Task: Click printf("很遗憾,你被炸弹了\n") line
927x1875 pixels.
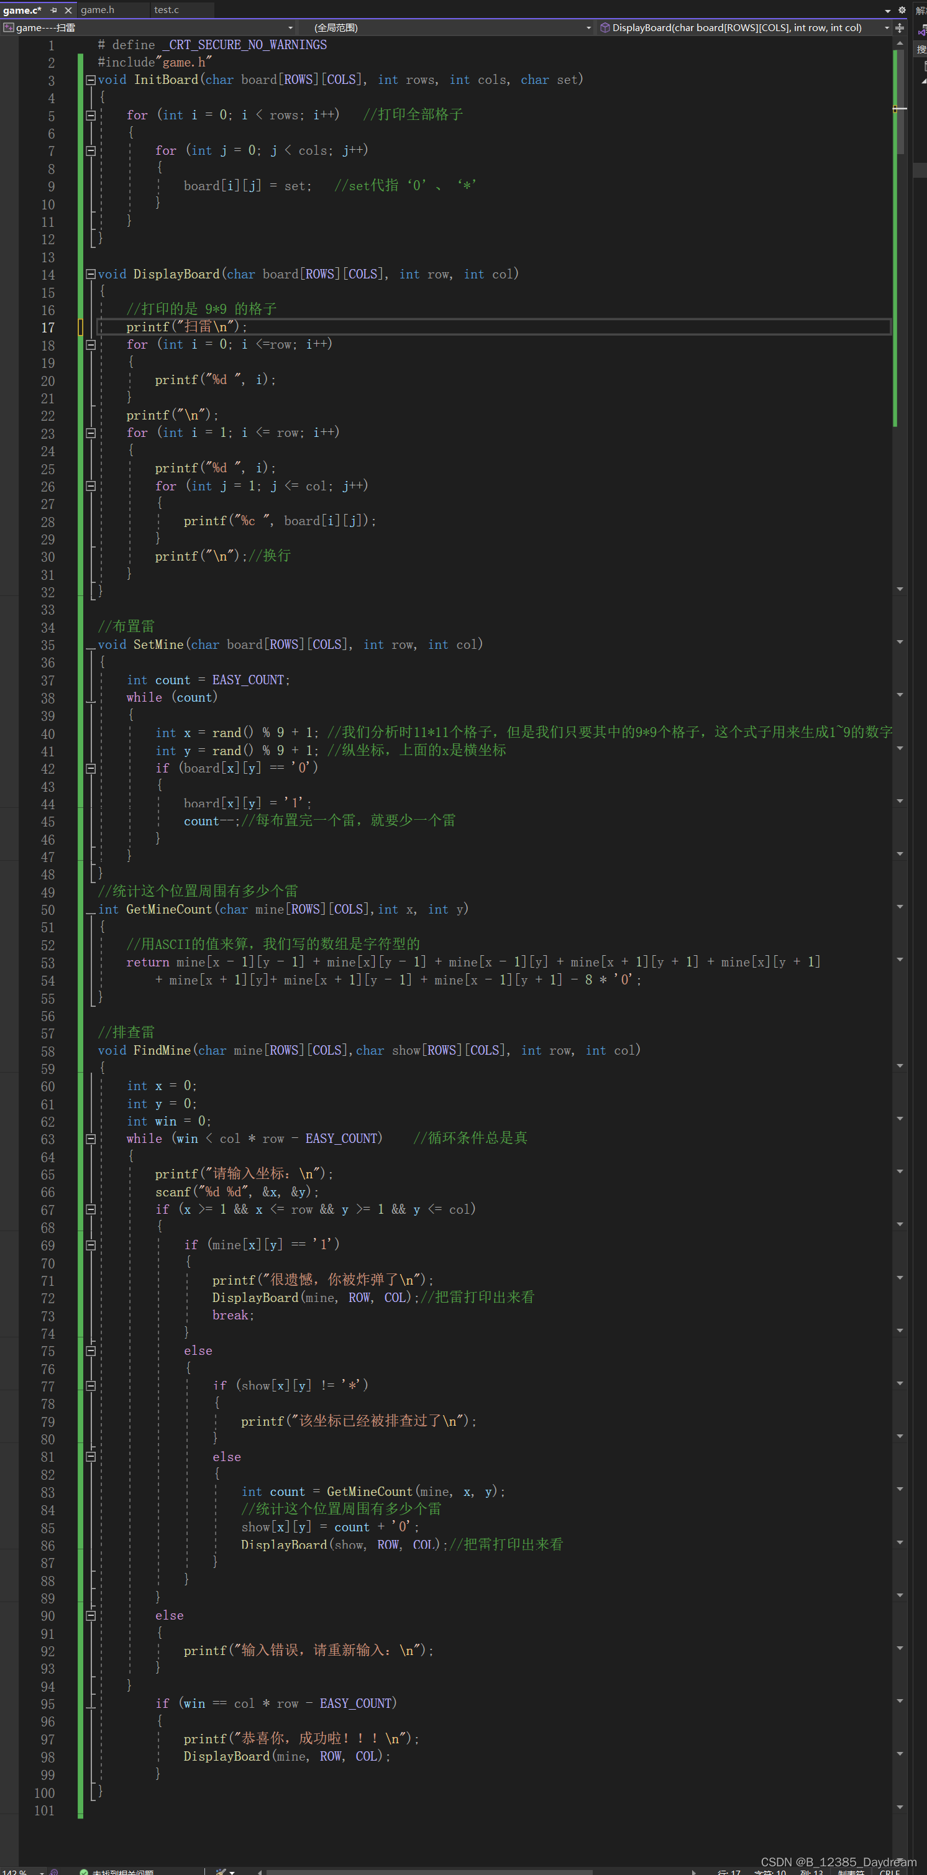Action: pyautogui.click(x=323, y=1280)
